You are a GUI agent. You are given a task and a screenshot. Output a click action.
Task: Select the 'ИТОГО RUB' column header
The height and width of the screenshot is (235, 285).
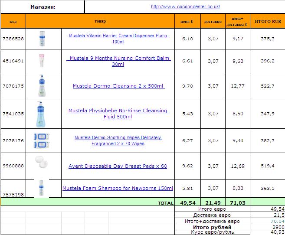[268, 21]
